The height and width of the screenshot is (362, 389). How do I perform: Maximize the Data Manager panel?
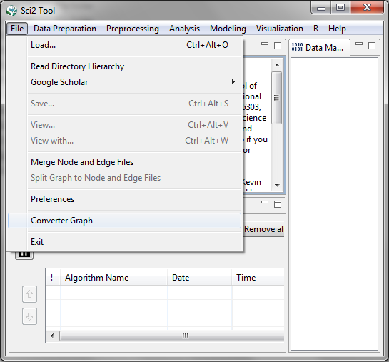tap(372, 46)
